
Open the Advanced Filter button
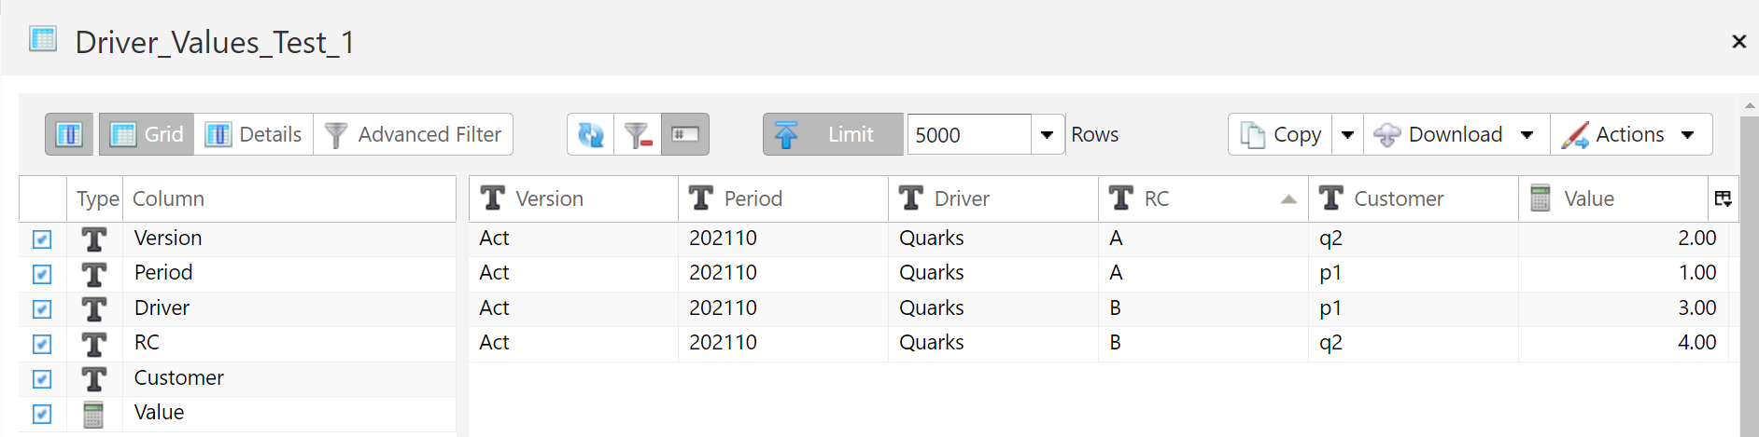pyautogui.click(x=414, y=134)
